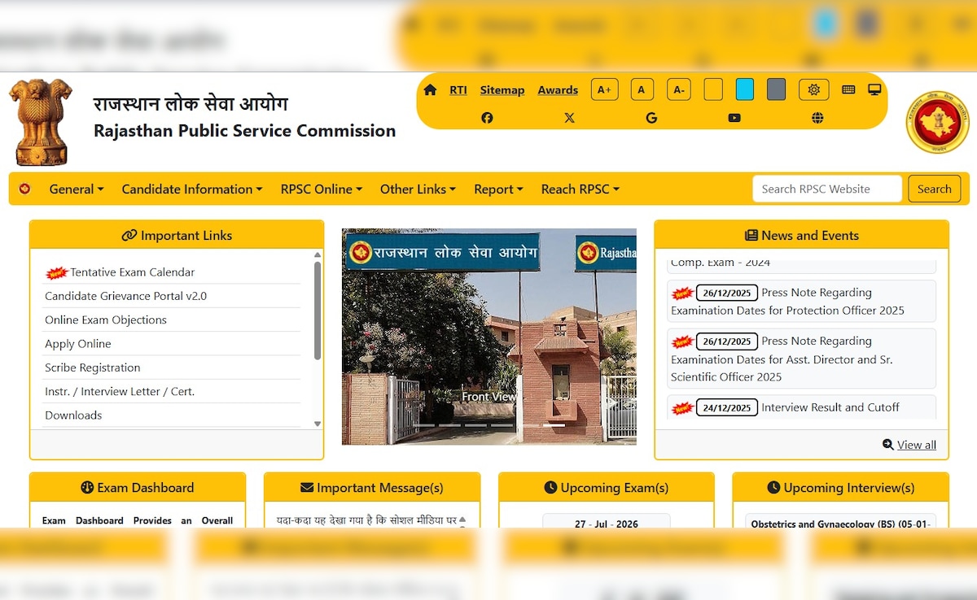Viewport: 977px width, 600px height.
Task: Click the Home icon in top bar
Action: [x=430, y=90]
